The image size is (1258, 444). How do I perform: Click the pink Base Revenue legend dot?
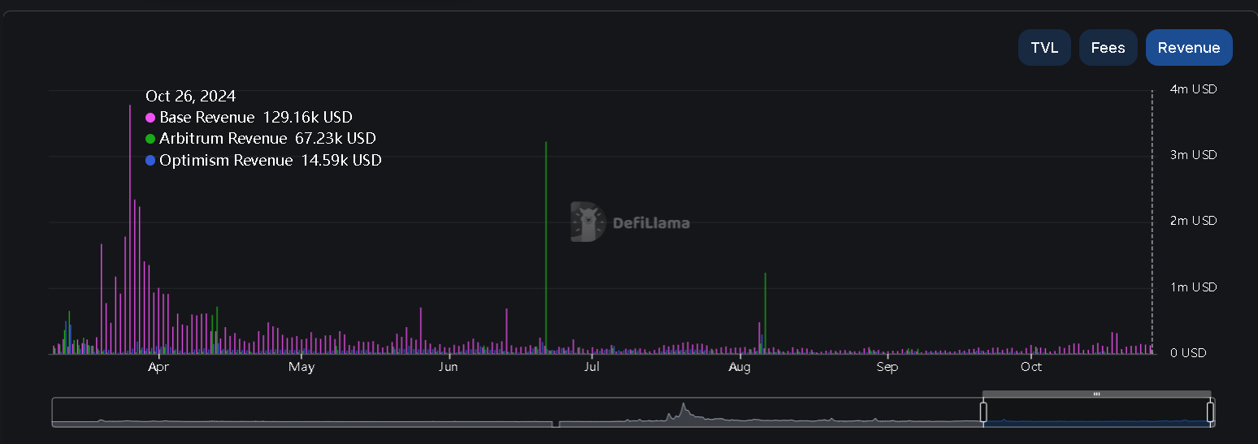point(150,118)
